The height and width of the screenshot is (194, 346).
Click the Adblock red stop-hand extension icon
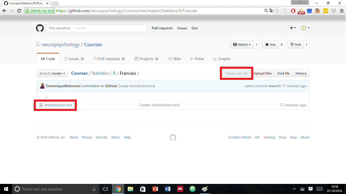pos(293,11)
